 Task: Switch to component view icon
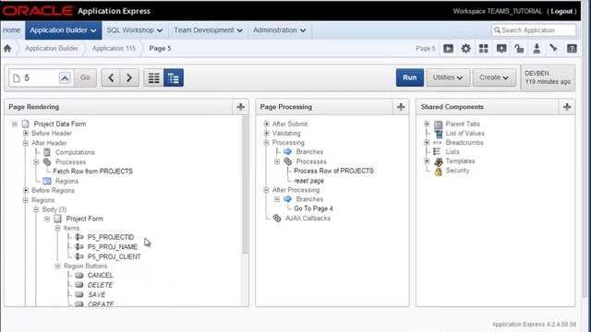[153, 77]
